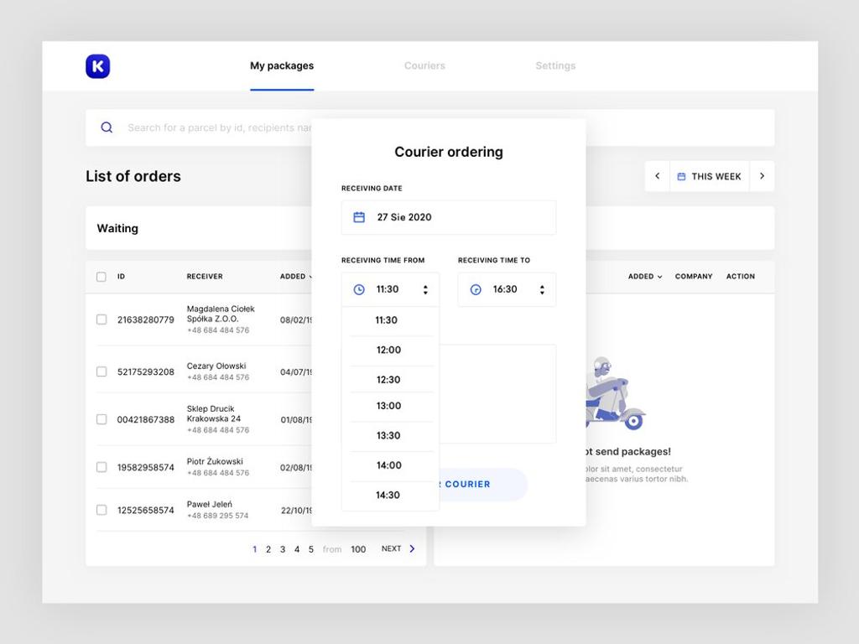Switch to the Couriers tab
859x644 pixels.
424,65
